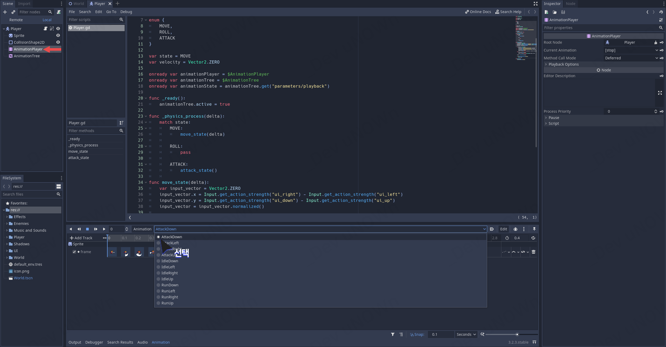Click the add new node plus icon

pos(5,12)
